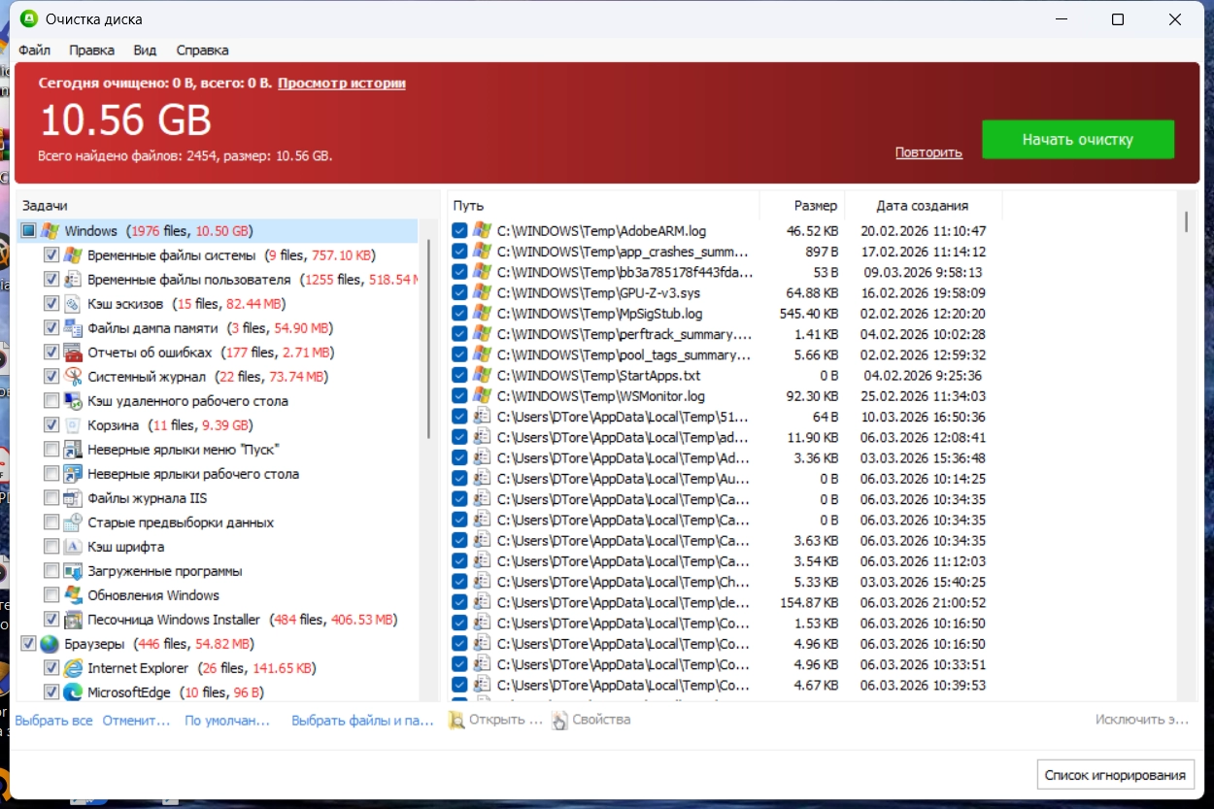Click the Свойства icon

(x=559, y=721)
